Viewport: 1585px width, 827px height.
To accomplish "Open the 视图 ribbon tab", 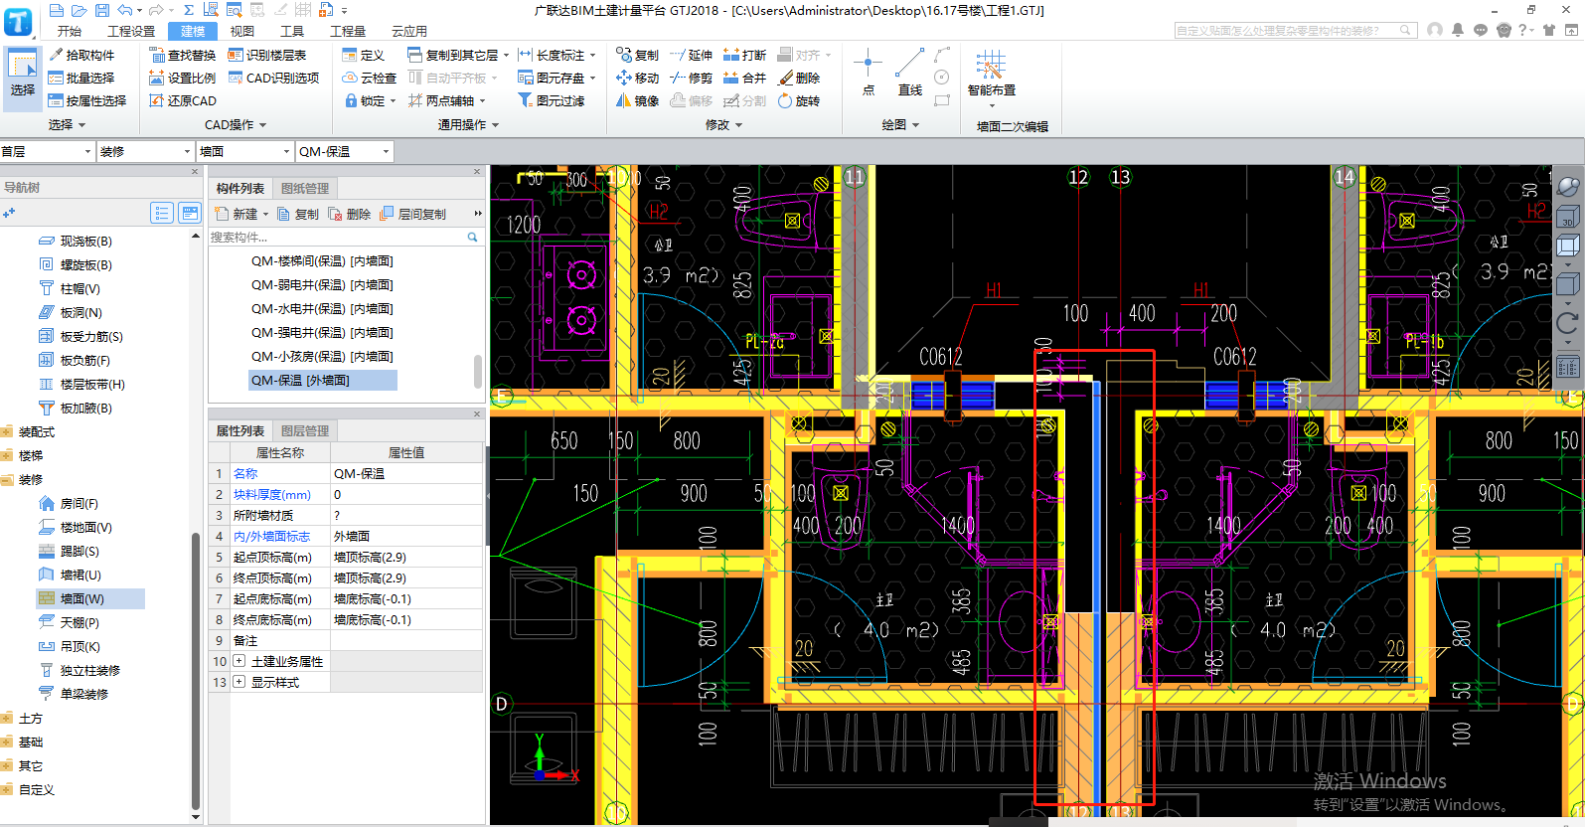I will tap(242, 31).
